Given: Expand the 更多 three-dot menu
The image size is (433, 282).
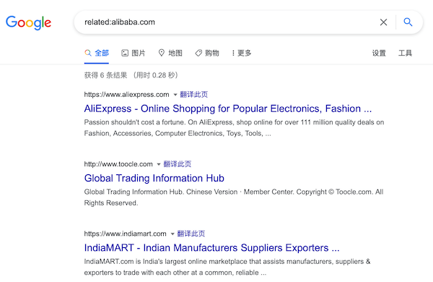Looking at the screenshot, I should [241, 53].
